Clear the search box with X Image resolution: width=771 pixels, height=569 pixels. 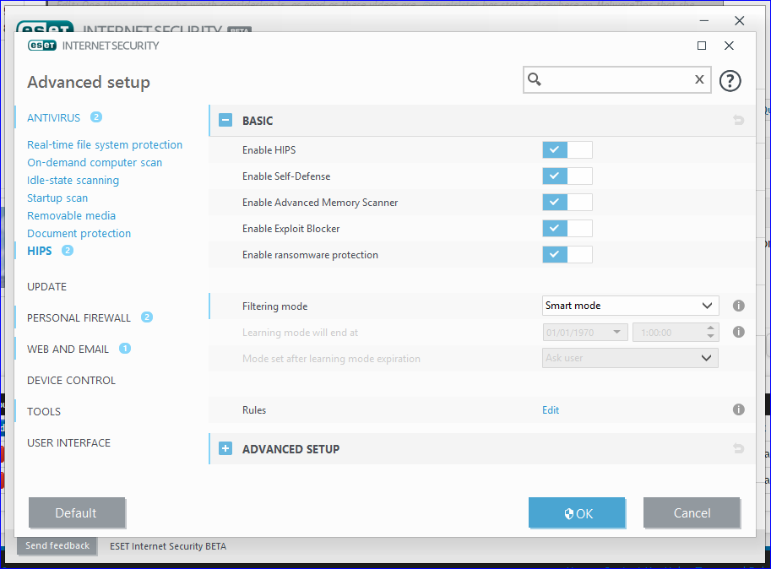[x=699, y=79]
